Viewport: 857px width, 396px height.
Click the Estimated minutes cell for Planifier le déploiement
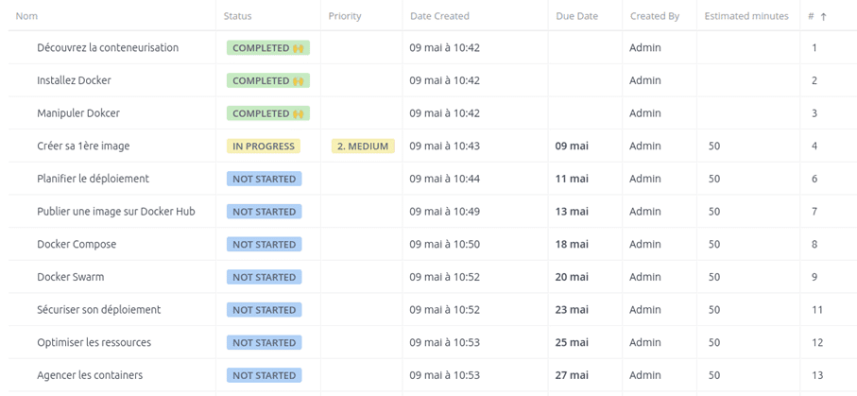747,179
